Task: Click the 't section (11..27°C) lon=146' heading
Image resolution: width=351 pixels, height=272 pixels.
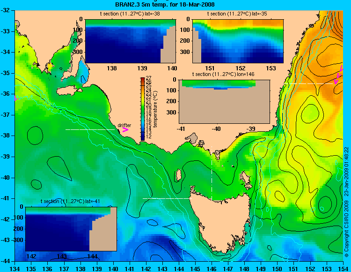Action: click(223, 74)
